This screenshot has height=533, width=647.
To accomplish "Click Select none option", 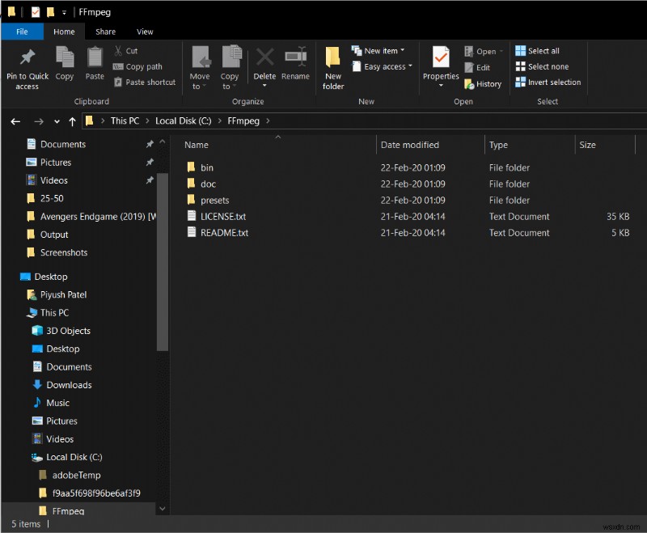I will (540, 66).
